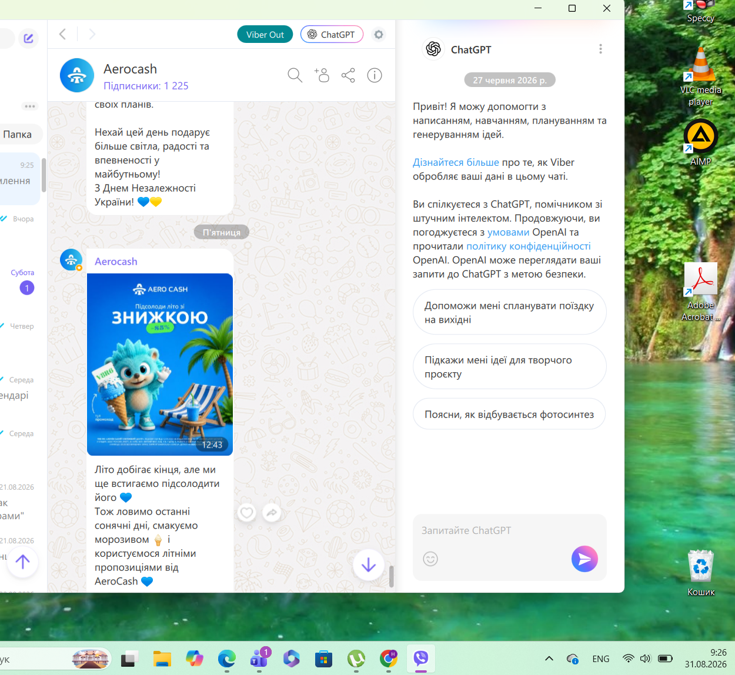Image resolution: width=735 pixels, height=675 pixels.
Task: Open volume control in system tray
Action: click(x=646, y=659)
